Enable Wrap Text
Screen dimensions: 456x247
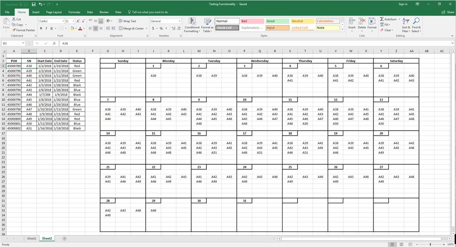pos(127,21)
